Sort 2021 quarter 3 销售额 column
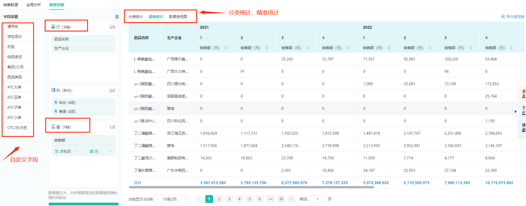The width and height of the screenshot is (526, 206). point(308,48)
